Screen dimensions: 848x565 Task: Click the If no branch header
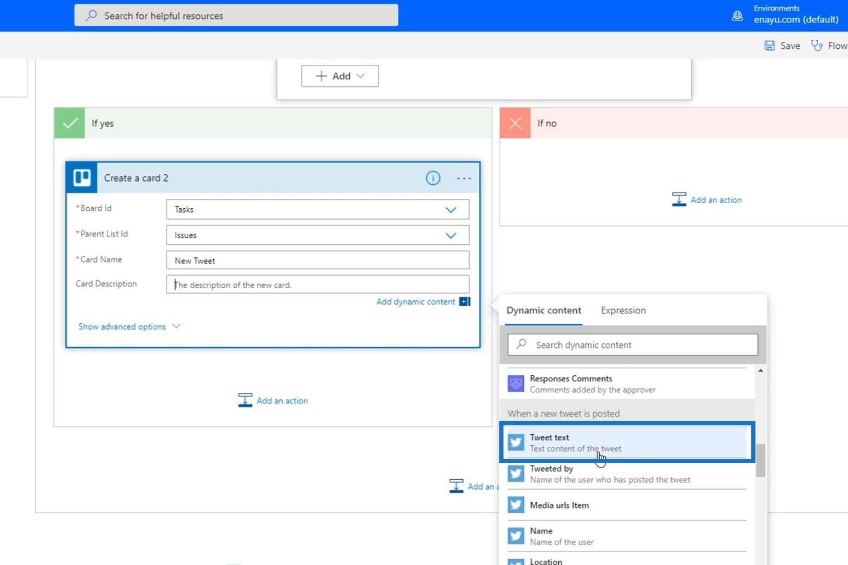click(674, 123)
